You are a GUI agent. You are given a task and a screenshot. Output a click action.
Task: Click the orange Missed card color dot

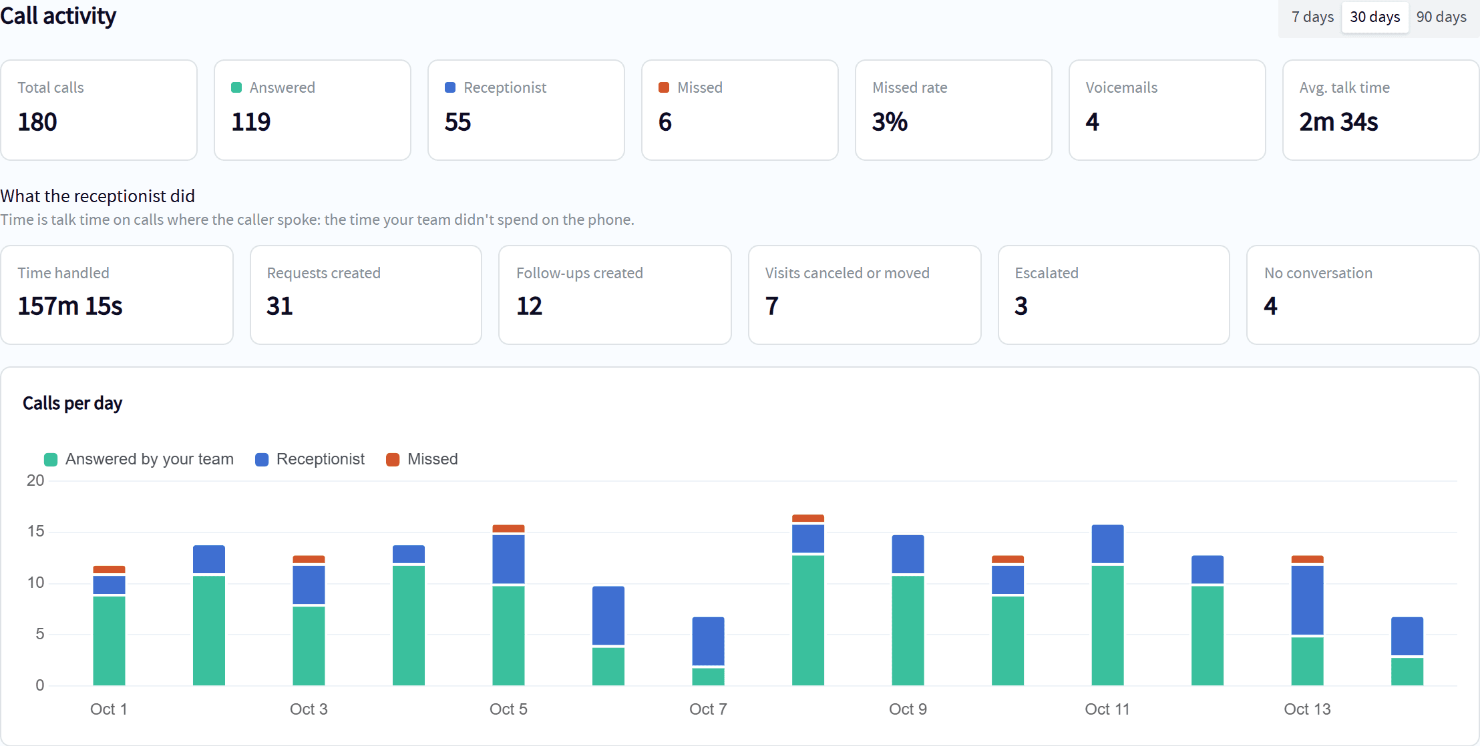(x=664, y=87)
